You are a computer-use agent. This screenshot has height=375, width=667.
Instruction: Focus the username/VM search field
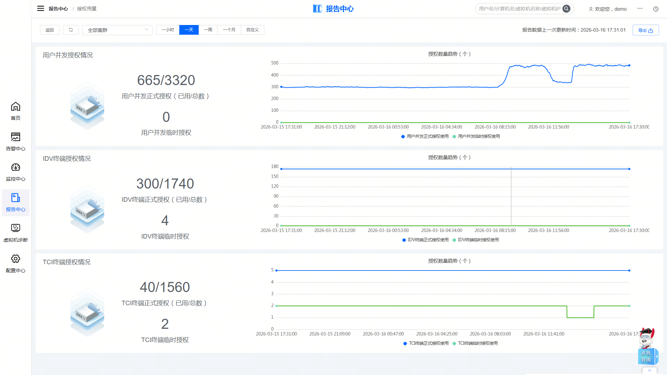coord(519,9)
